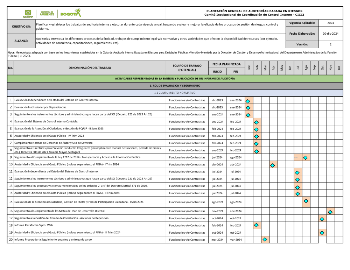Viewport: 350px width, 270px height.
Task: Select the diamond marker for row 9
Action: point(306,158)
